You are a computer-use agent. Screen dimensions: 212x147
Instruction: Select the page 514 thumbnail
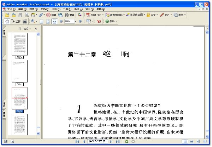19,71
